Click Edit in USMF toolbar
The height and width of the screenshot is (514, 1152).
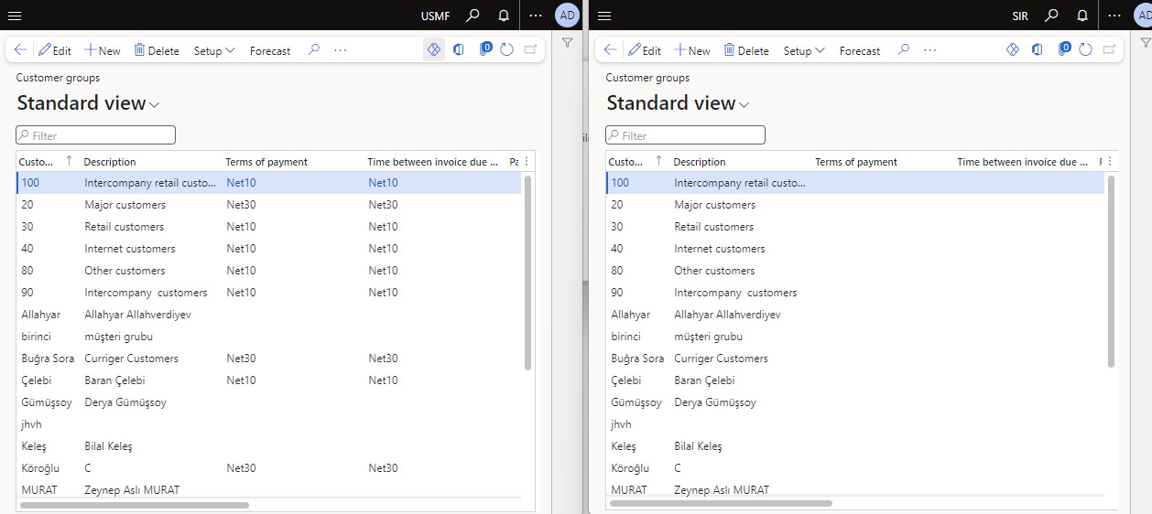55,50
